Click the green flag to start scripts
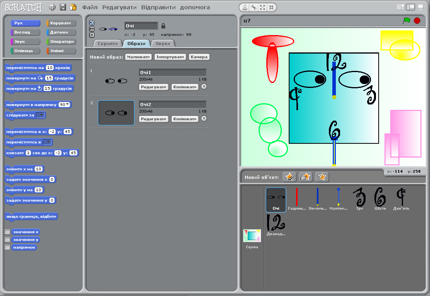This screenshot has width=430, height=296. [x=406, y=20]
